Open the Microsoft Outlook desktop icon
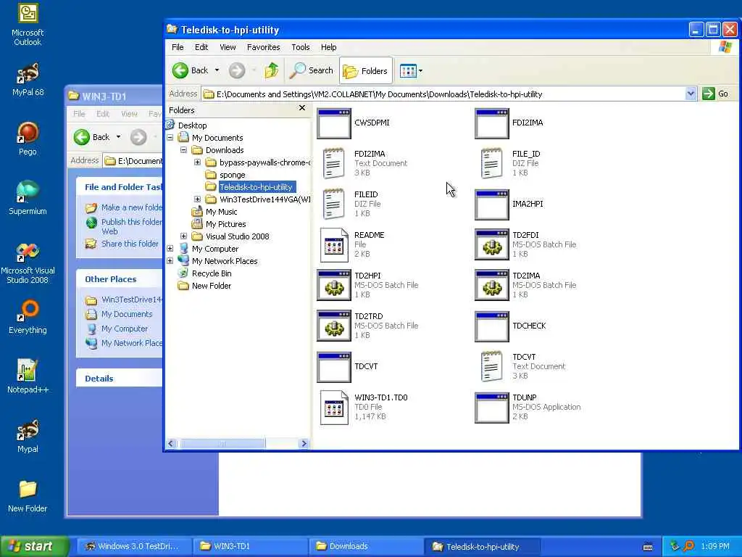Viewport: 742px width, 557px height. 28,25
